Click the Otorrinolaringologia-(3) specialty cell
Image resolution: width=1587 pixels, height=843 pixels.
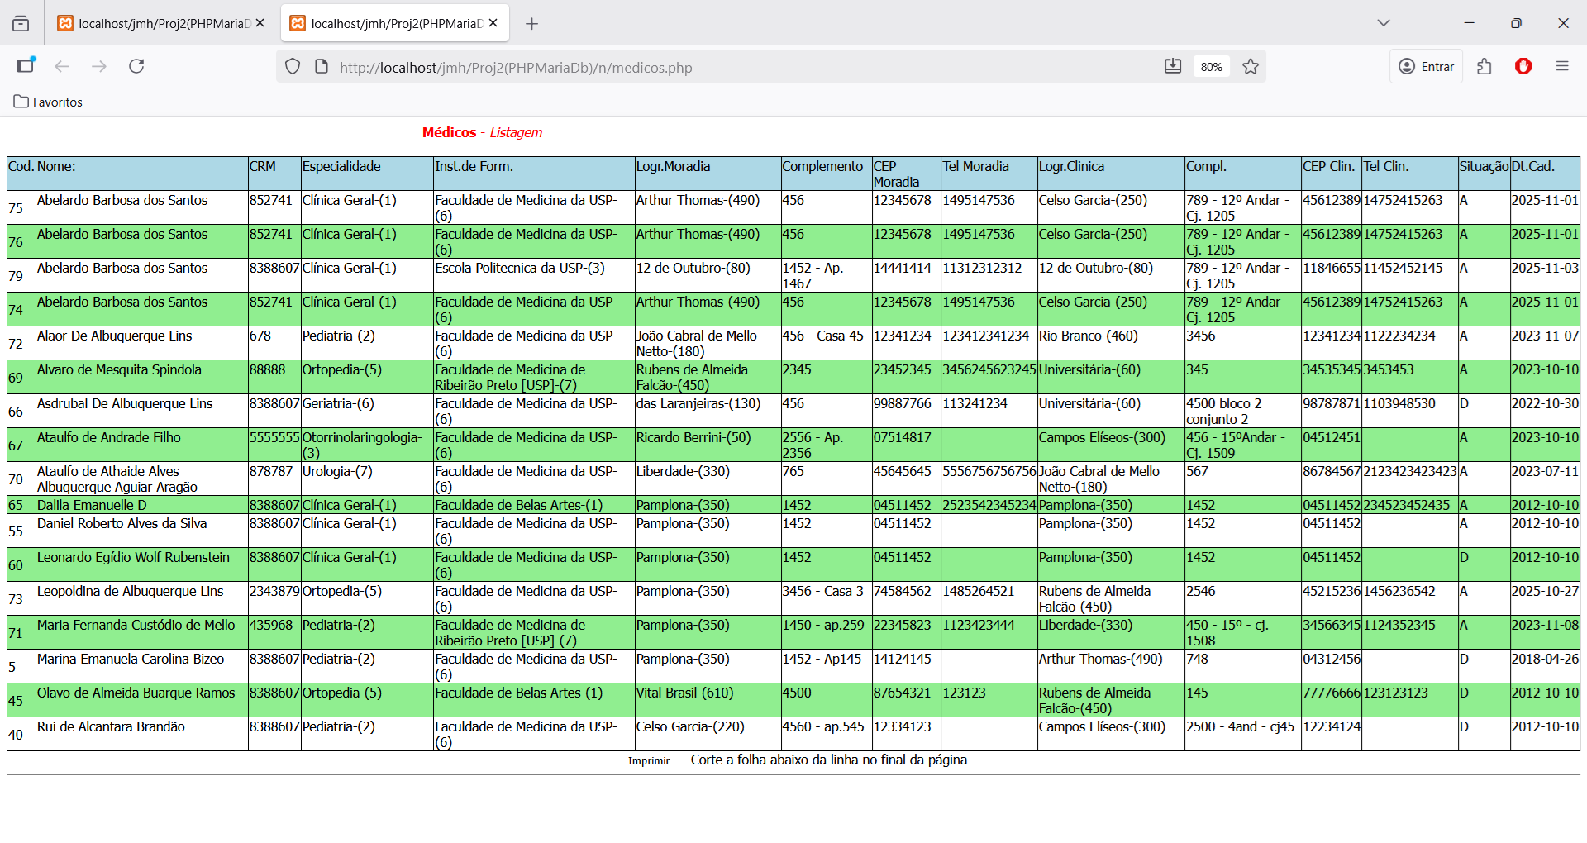[x=367, y=445]
